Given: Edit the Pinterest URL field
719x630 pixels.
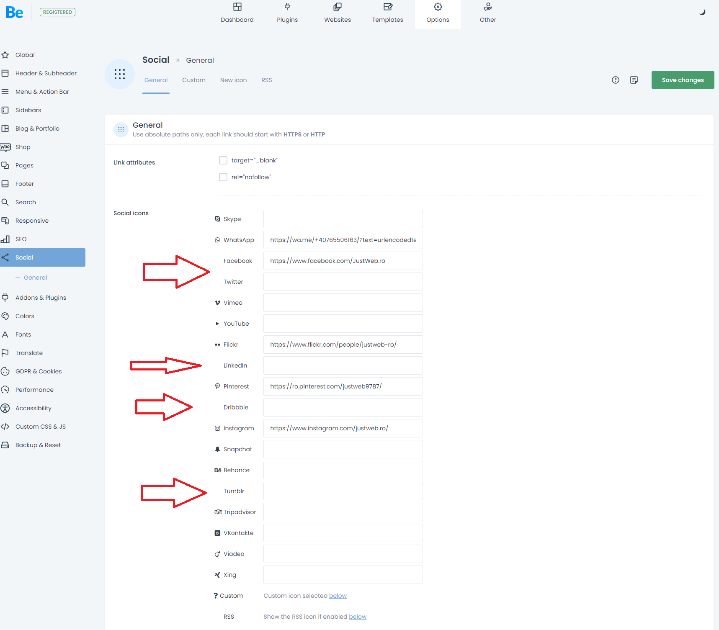Looking at the screenshot, I should click(x=343, y=386).
